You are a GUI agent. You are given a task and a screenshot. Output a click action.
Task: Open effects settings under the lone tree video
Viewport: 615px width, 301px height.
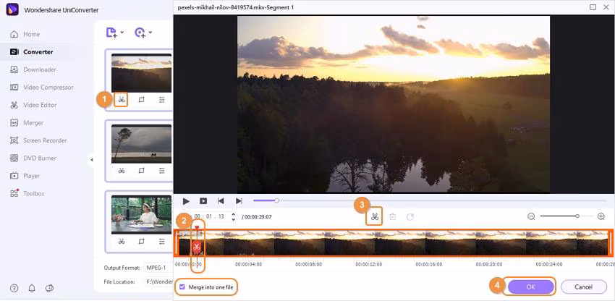pos(161,171)
